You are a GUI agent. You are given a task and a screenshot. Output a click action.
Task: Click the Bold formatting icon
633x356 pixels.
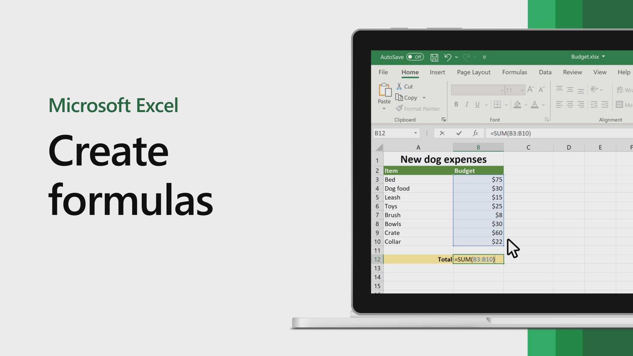pos(456,104)
